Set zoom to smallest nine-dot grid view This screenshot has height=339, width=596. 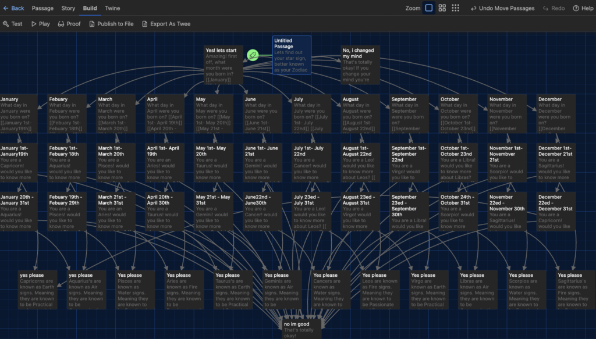[x=455, y=8]
